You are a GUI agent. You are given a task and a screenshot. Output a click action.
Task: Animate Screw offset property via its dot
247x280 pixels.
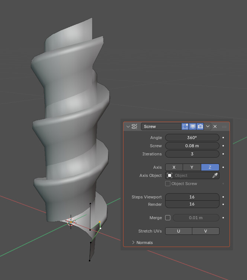click(223, 146)
